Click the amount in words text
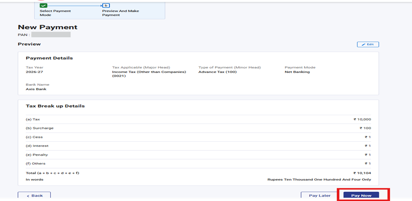This screenshot has width=412, height=201. [319, 179]
